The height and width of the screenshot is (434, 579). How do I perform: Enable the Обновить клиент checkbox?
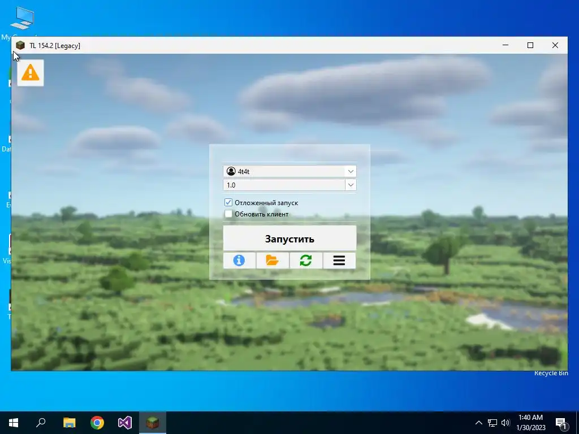click(228, 214)
